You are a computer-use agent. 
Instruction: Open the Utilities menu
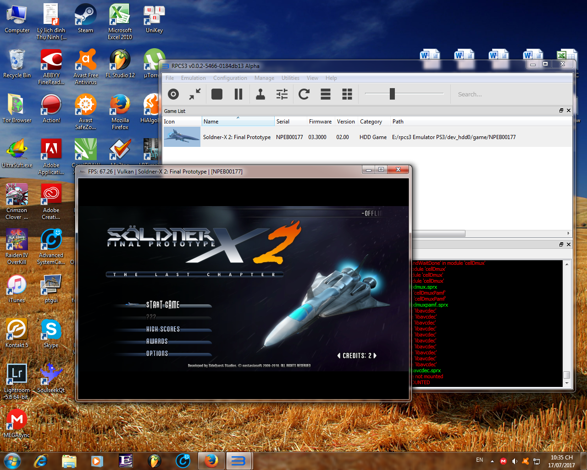click(x=290, y=78)
